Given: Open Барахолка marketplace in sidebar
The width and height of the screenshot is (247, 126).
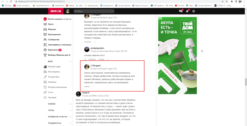Looking at the screenshot, I should pyautogui.click(x=52, y=50).
